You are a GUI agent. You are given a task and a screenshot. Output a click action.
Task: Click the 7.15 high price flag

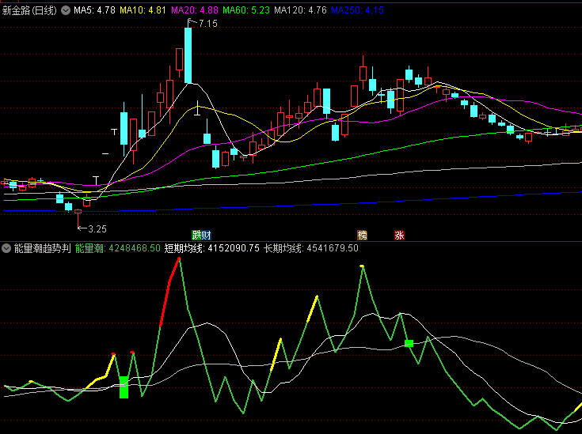click(207, 25)
